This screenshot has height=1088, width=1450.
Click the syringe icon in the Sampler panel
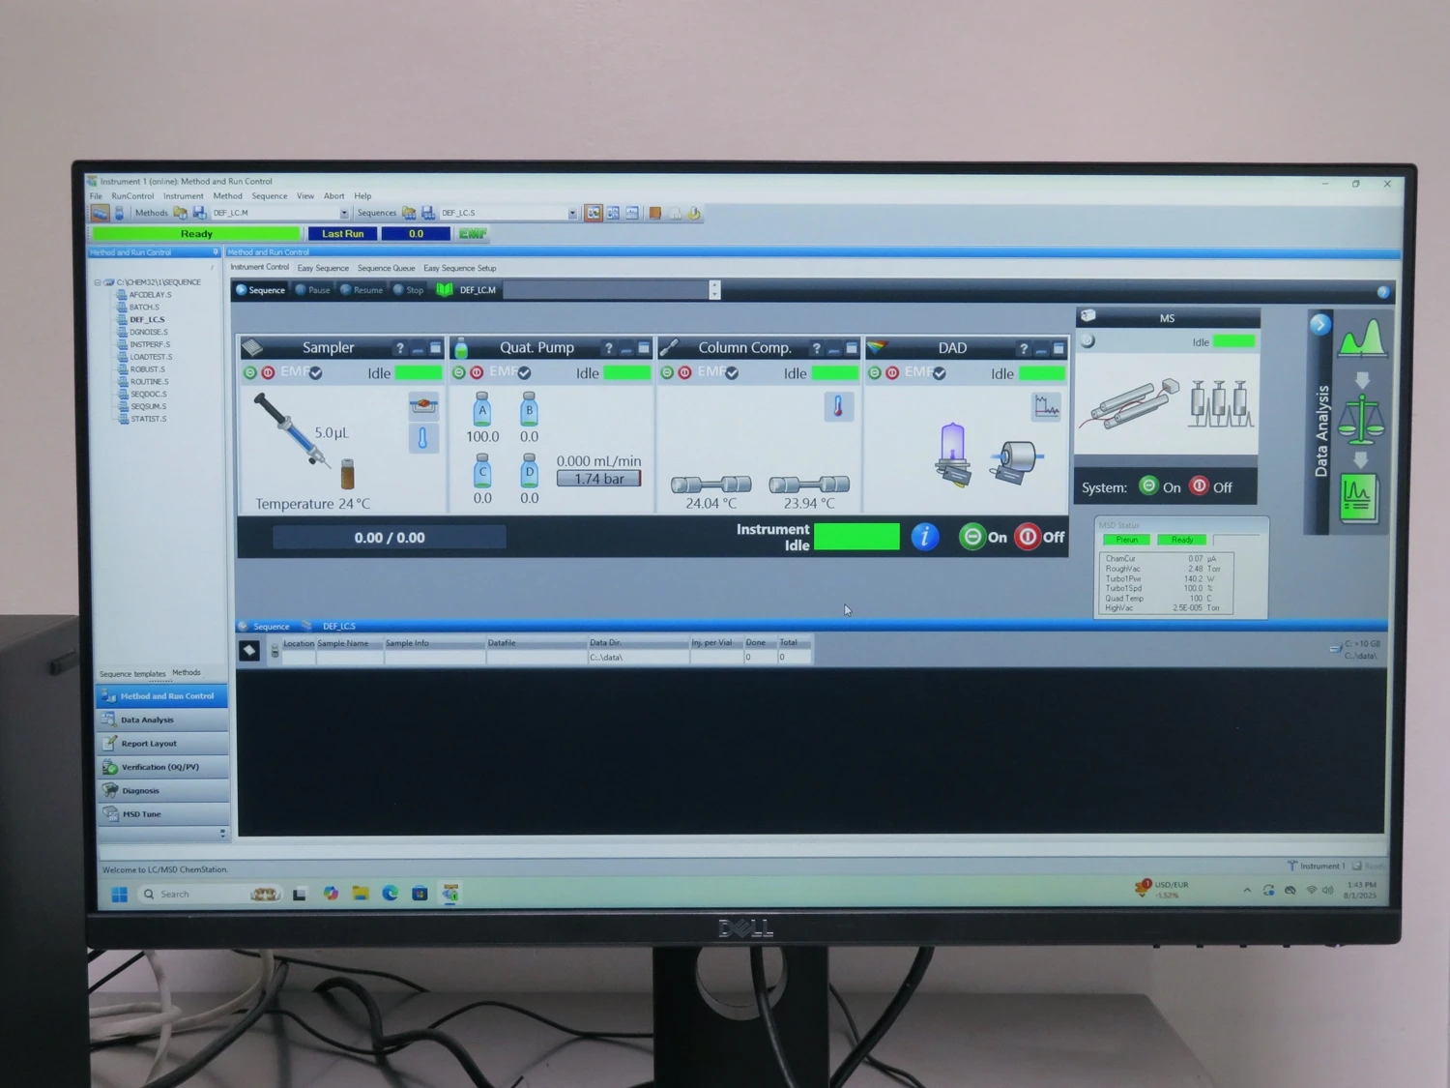(291, 431)
